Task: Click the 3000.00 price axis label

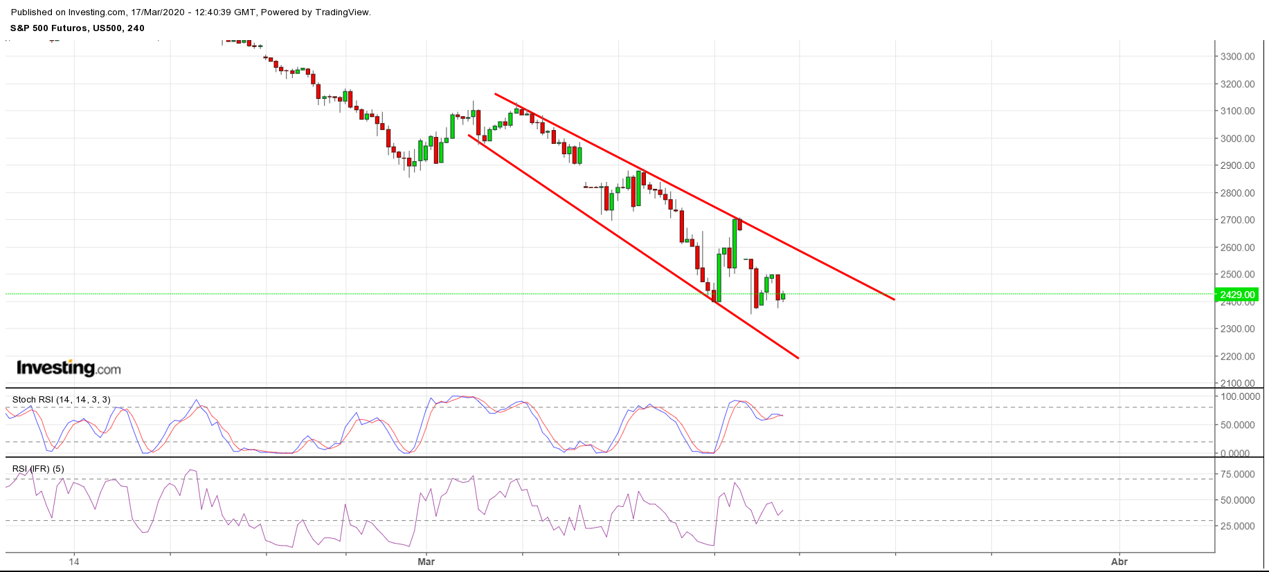Action: point(1237,138)
